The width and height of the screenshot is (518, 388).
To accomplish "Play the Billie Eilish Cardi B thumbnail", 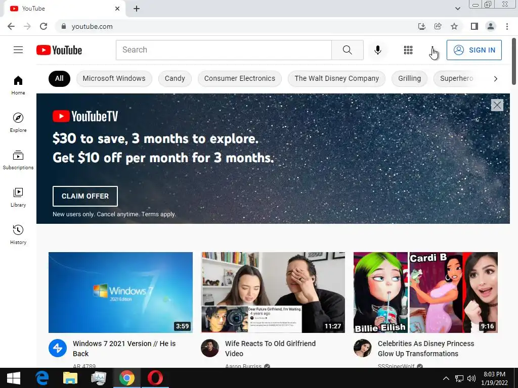I will pyautogui.click(x=425, y=293).
